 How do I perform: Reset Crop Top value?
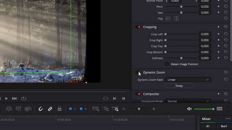tap(226, 46)
